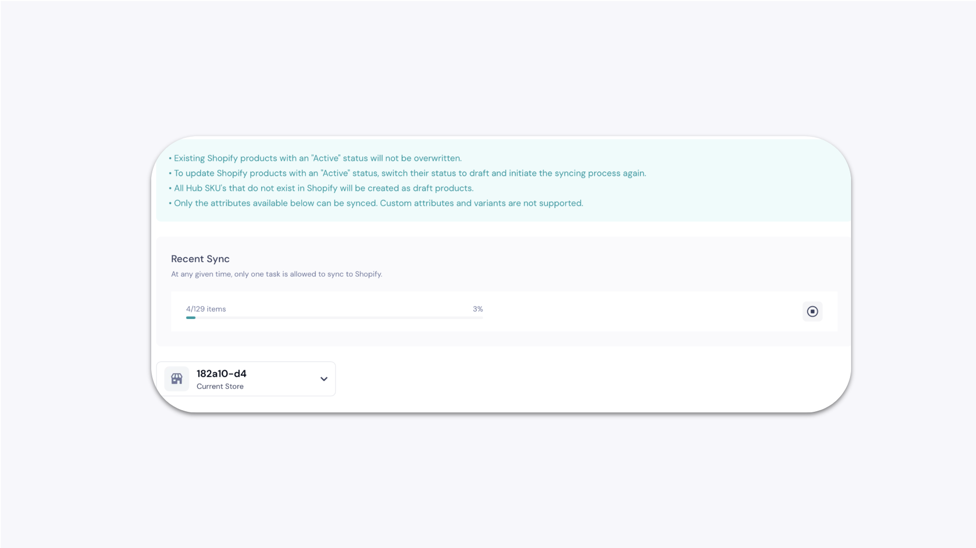Select the stop button beside the progress bar

click(x=812, y=311)
